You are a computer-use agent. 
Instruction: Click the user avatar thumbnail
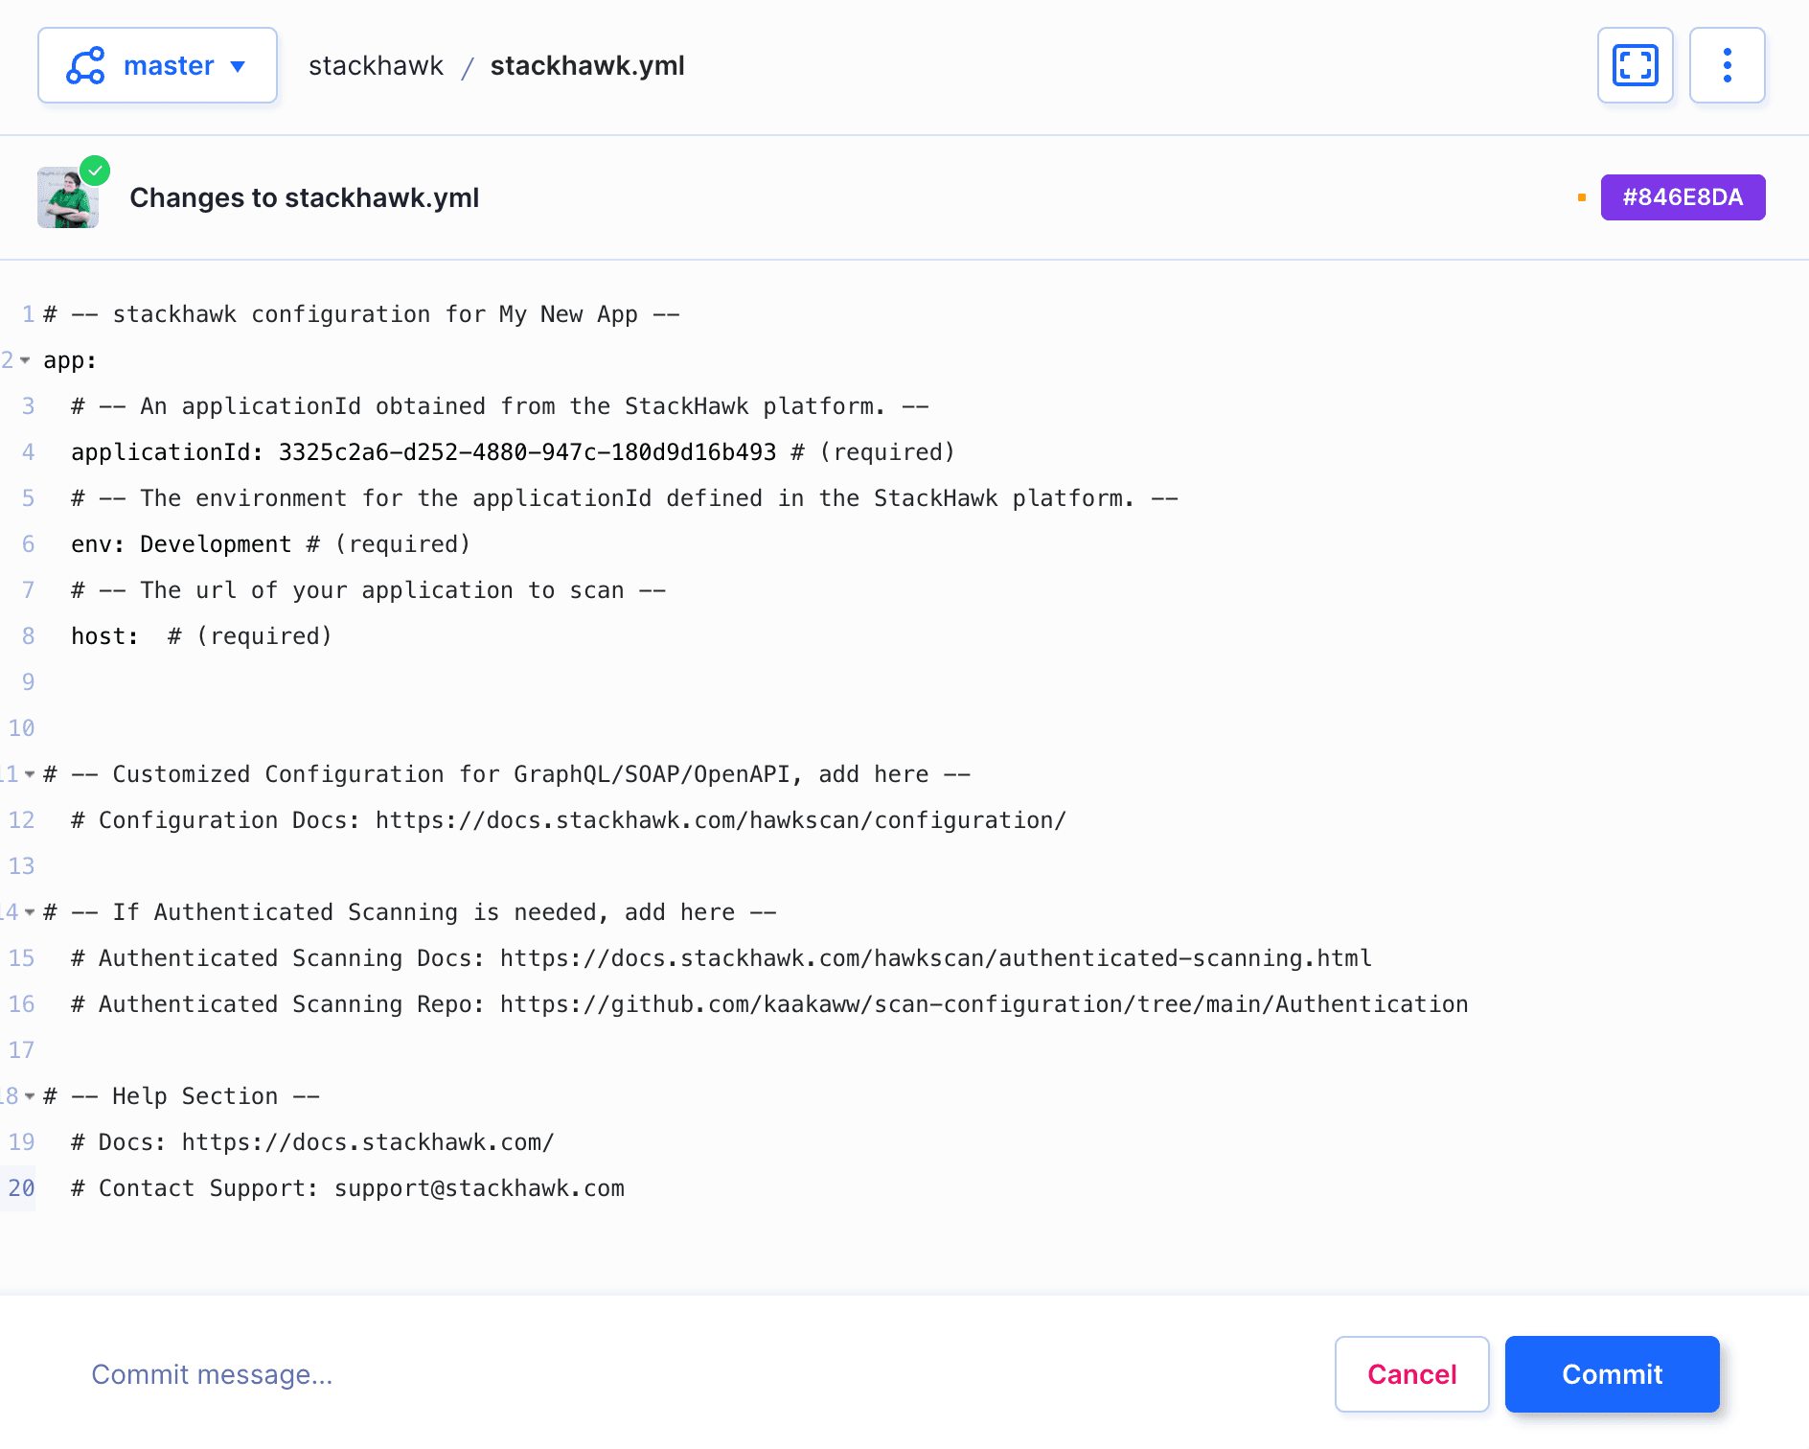[x=67, y=198]
